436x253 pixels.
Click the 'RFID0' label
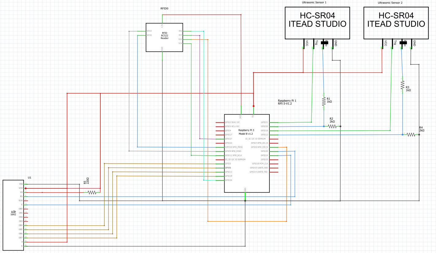(164, 8)
